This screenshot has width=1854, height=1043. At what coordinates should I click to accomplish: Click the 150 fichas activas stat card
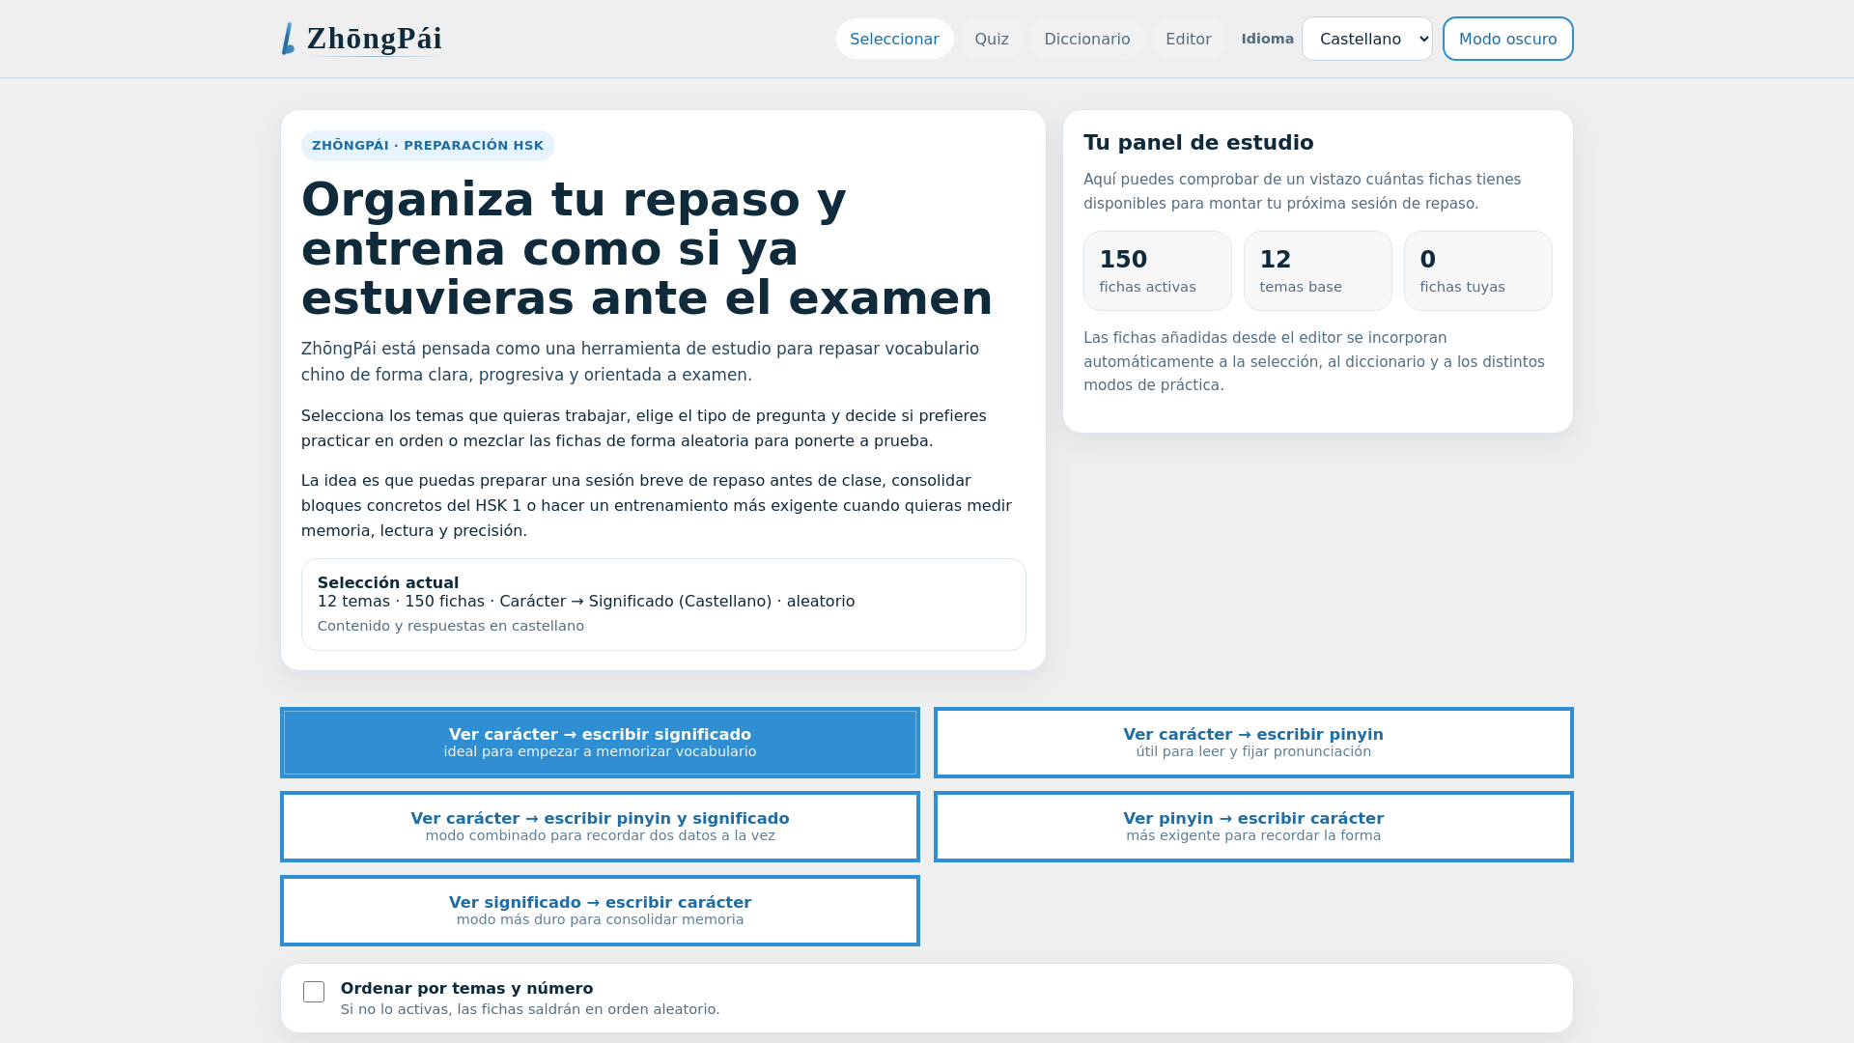click(1157, 270)
